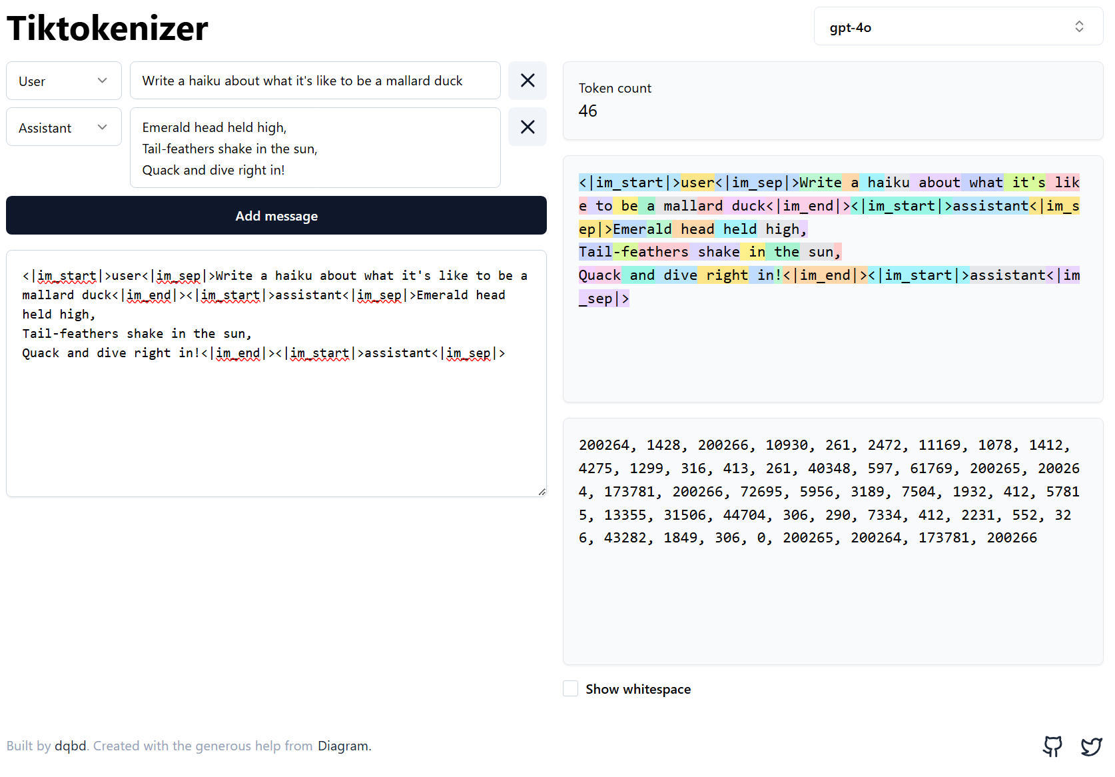Click the Add message button
1115x777 pixels.
(276, 215)
